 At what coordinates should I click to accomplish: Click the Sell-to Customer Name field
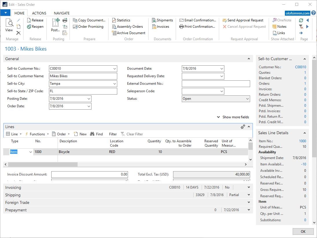83,76
